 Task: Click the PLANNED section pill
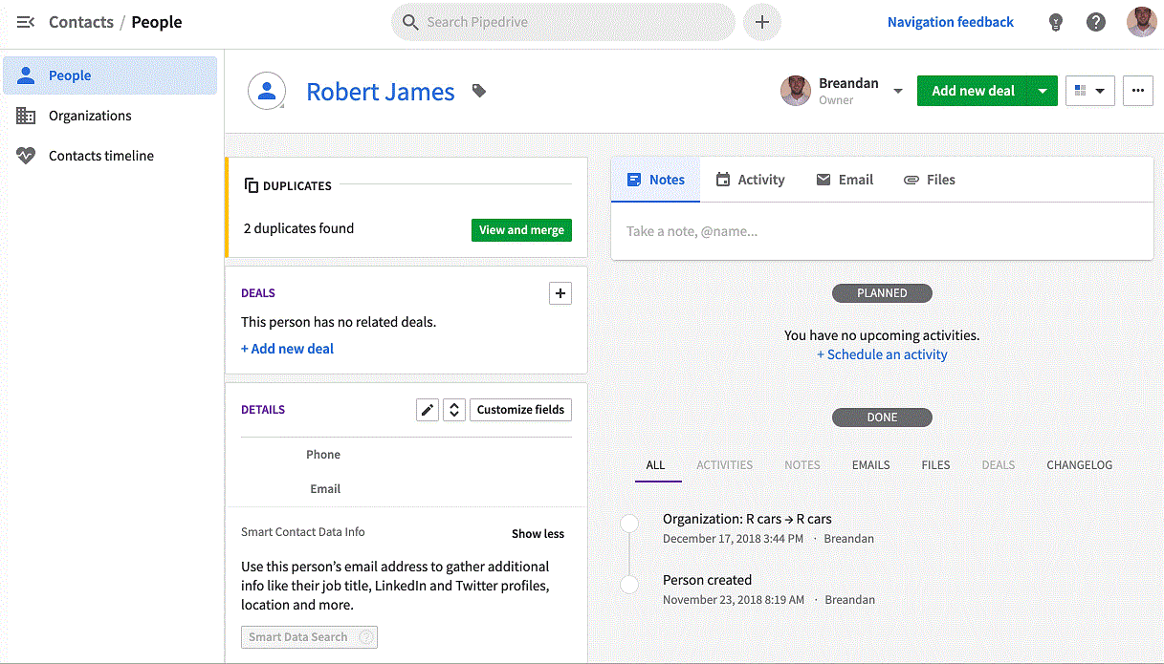[882, 293]
